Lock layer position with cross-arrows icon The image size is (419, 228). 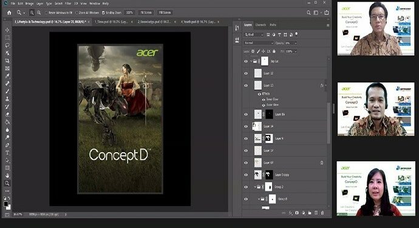pos(264,51)
